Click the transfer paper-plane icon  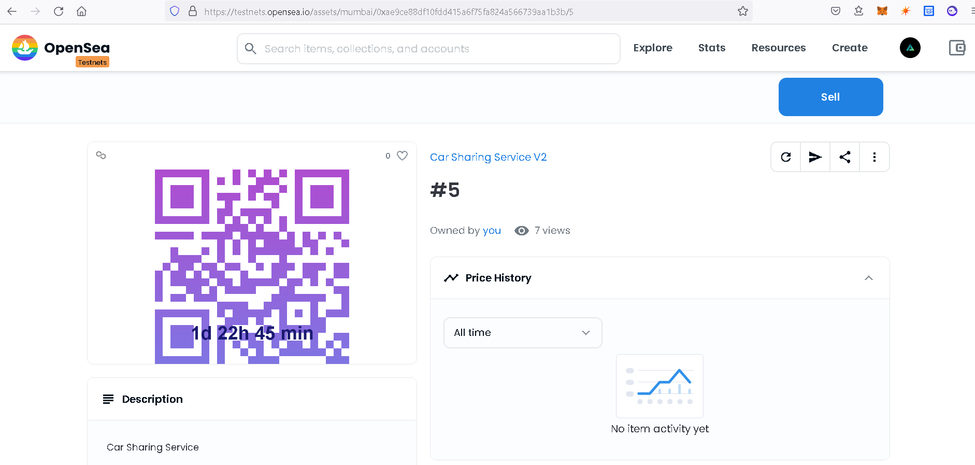click(x=815, y=157)
